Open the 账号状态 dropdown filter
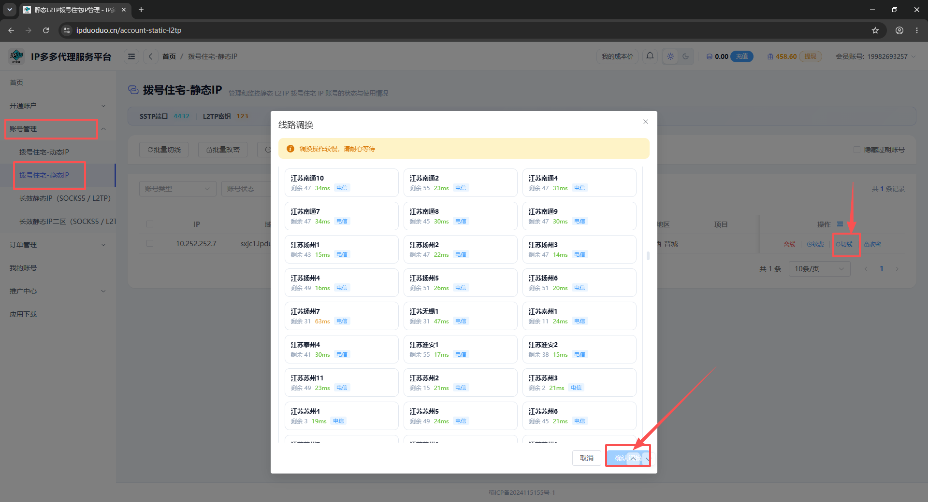 click(x=246, y=189)
